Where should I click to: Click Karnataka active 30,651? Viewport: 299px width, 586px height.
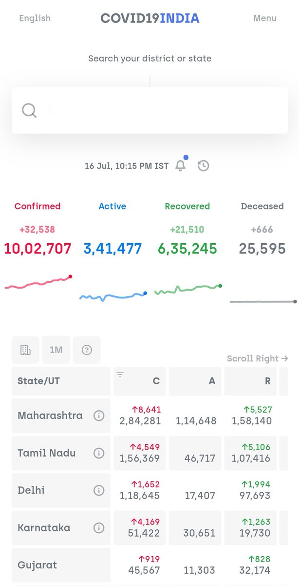200,533
